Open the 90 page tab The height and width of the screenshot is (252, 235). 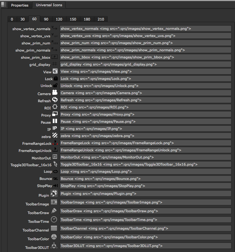tap(46, 19)
